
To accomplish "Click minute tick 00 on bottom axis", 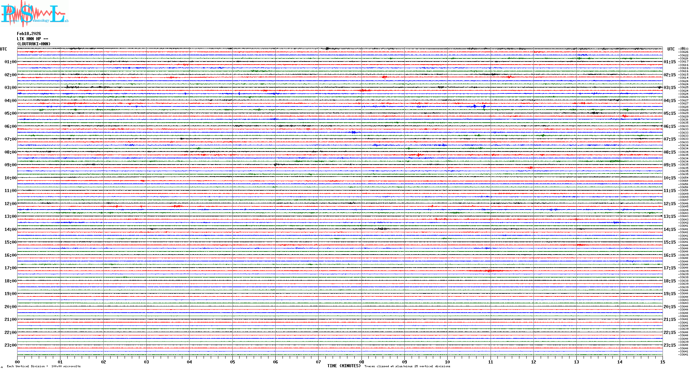I will click(18, 362).
